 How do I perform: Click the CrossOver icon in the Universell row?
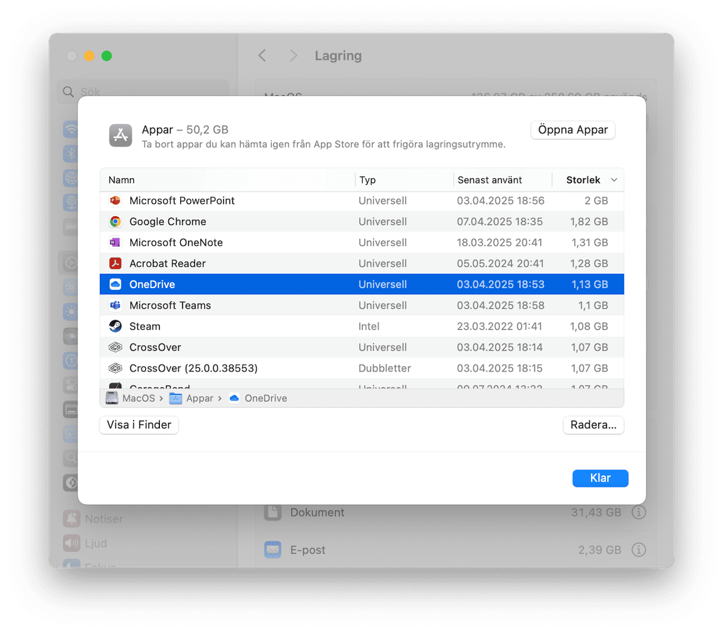[115, 347]
